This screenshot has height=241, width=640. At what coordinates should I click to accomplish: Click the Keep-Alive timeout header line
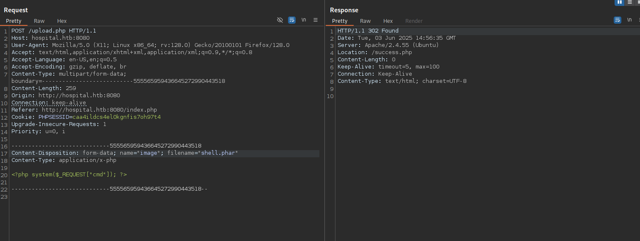tap(388, 67)
